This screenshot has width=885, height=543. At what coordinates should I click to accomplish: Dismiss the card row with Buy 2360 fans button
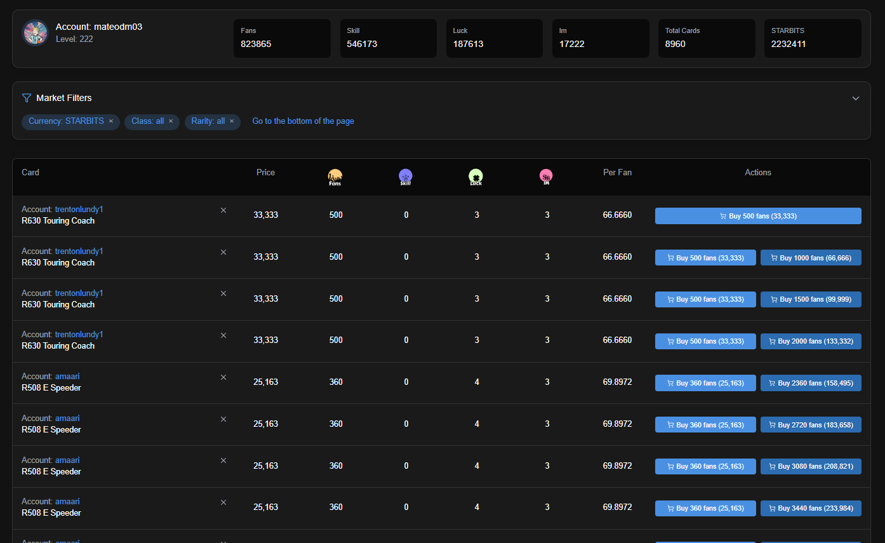tap(223, 377)
